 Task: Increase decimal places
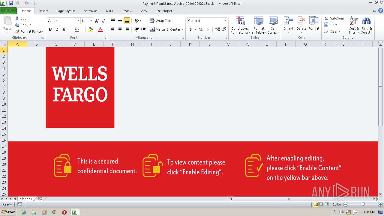point(217,29)
